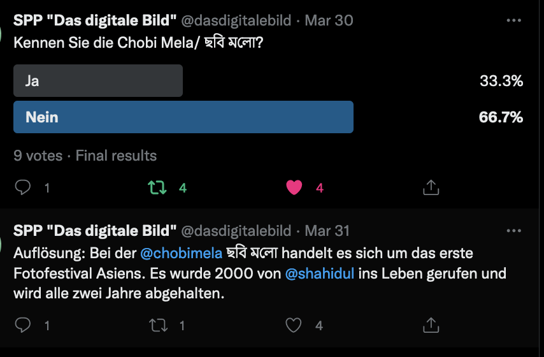Click the Mar 31 tweet timestamp

click(x=327, y=230)
